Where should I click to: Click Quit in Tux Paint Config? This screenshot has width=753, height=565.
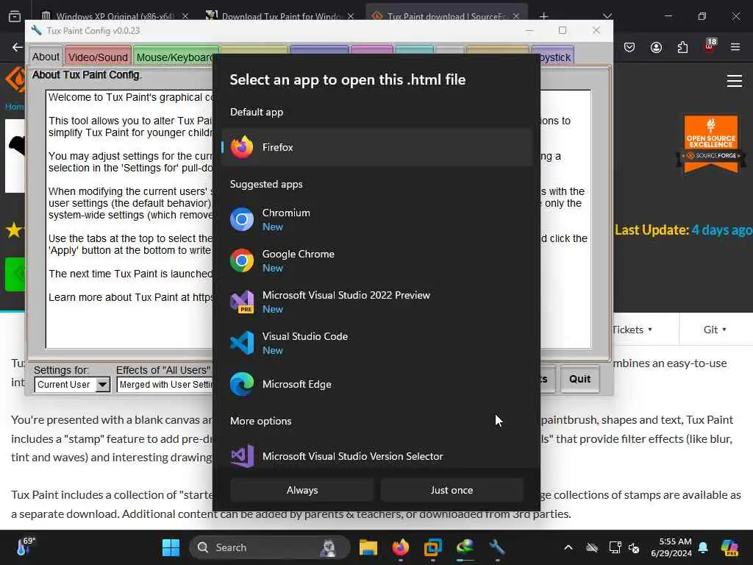tap(579, 379)
